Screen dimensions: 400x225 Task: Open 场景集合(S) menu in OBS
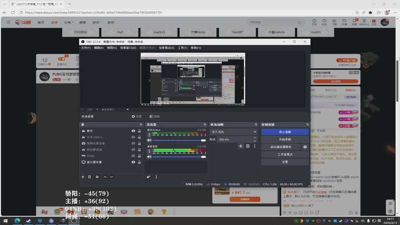tap(166, 47)
